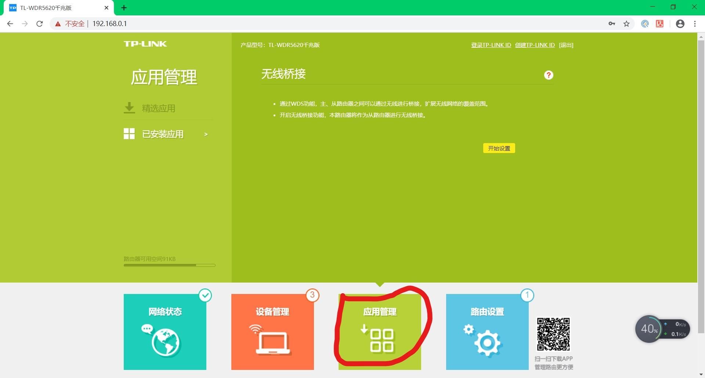The width and height of the screenshot is (705, 378).
Task: Click the 设备管理 badge showing 3
Action: pos(312,295)
